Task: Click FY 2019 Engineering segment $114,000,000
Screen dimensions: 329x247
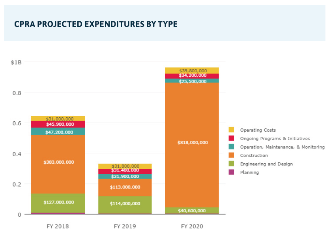Action: [x=125, y=204]
